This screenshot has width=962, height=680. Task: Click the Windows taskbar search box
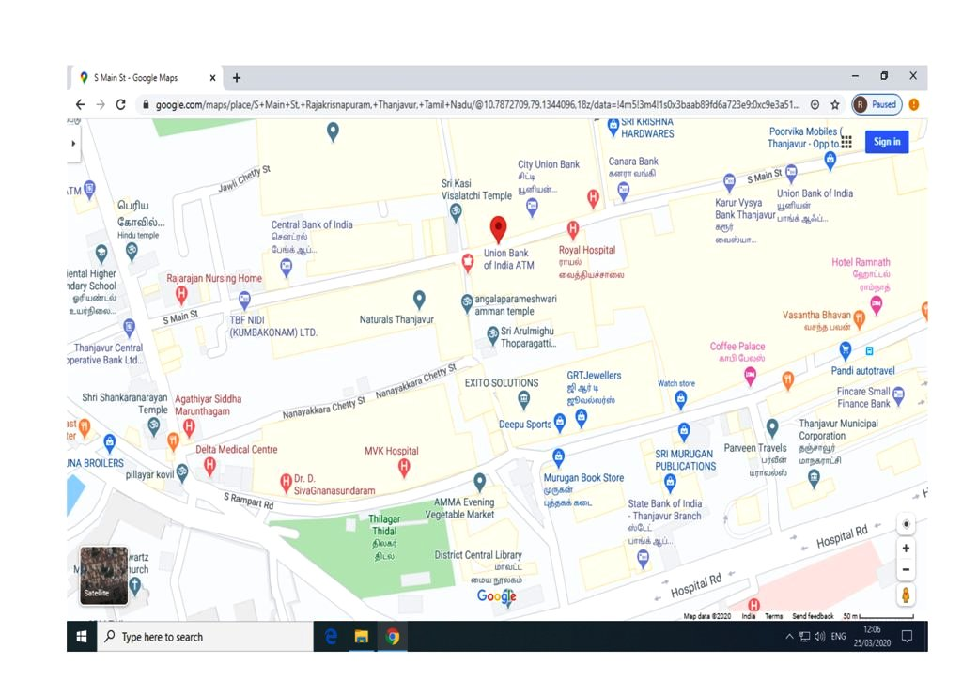[207, 637]
